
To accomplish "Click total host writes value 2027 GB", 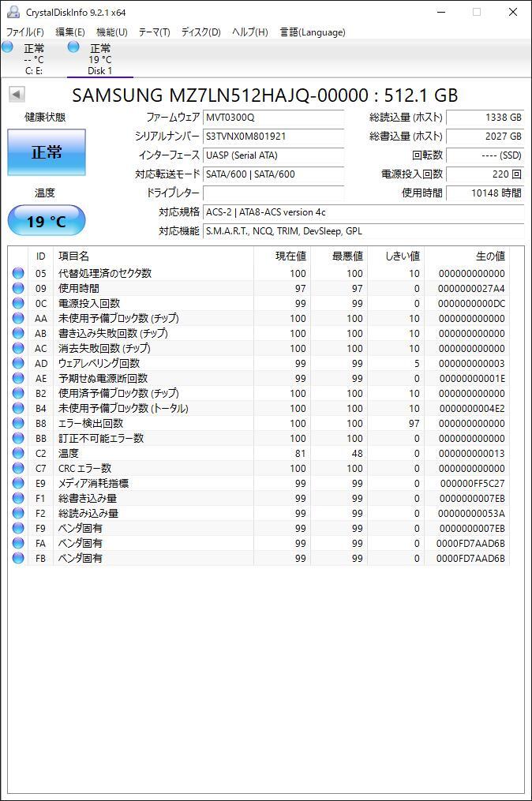I will (x=485, y=137).
